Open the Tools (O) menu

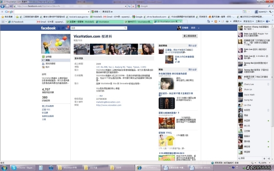(x=260, y=21)
